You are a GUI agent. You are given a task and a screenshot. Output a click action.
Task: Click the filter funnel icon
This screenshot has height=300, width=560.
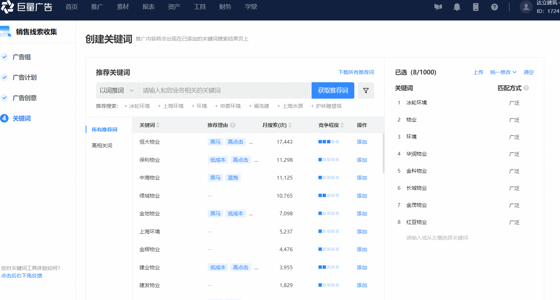point(366,90)
